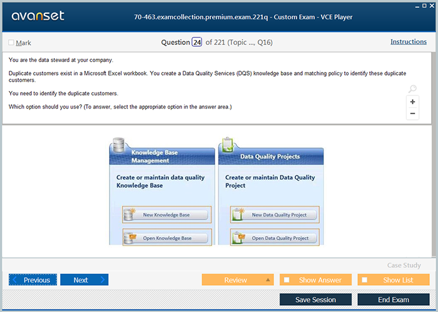This screenshot has width=438, height=312.
Task: Click the Data Quality Projects clipboard icon
Action: [x=227, y=145]
